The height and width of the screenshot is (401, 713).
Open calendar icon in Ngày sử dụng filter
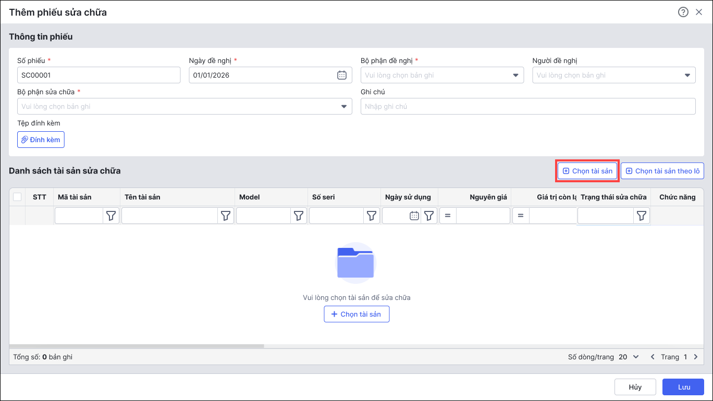414,216
